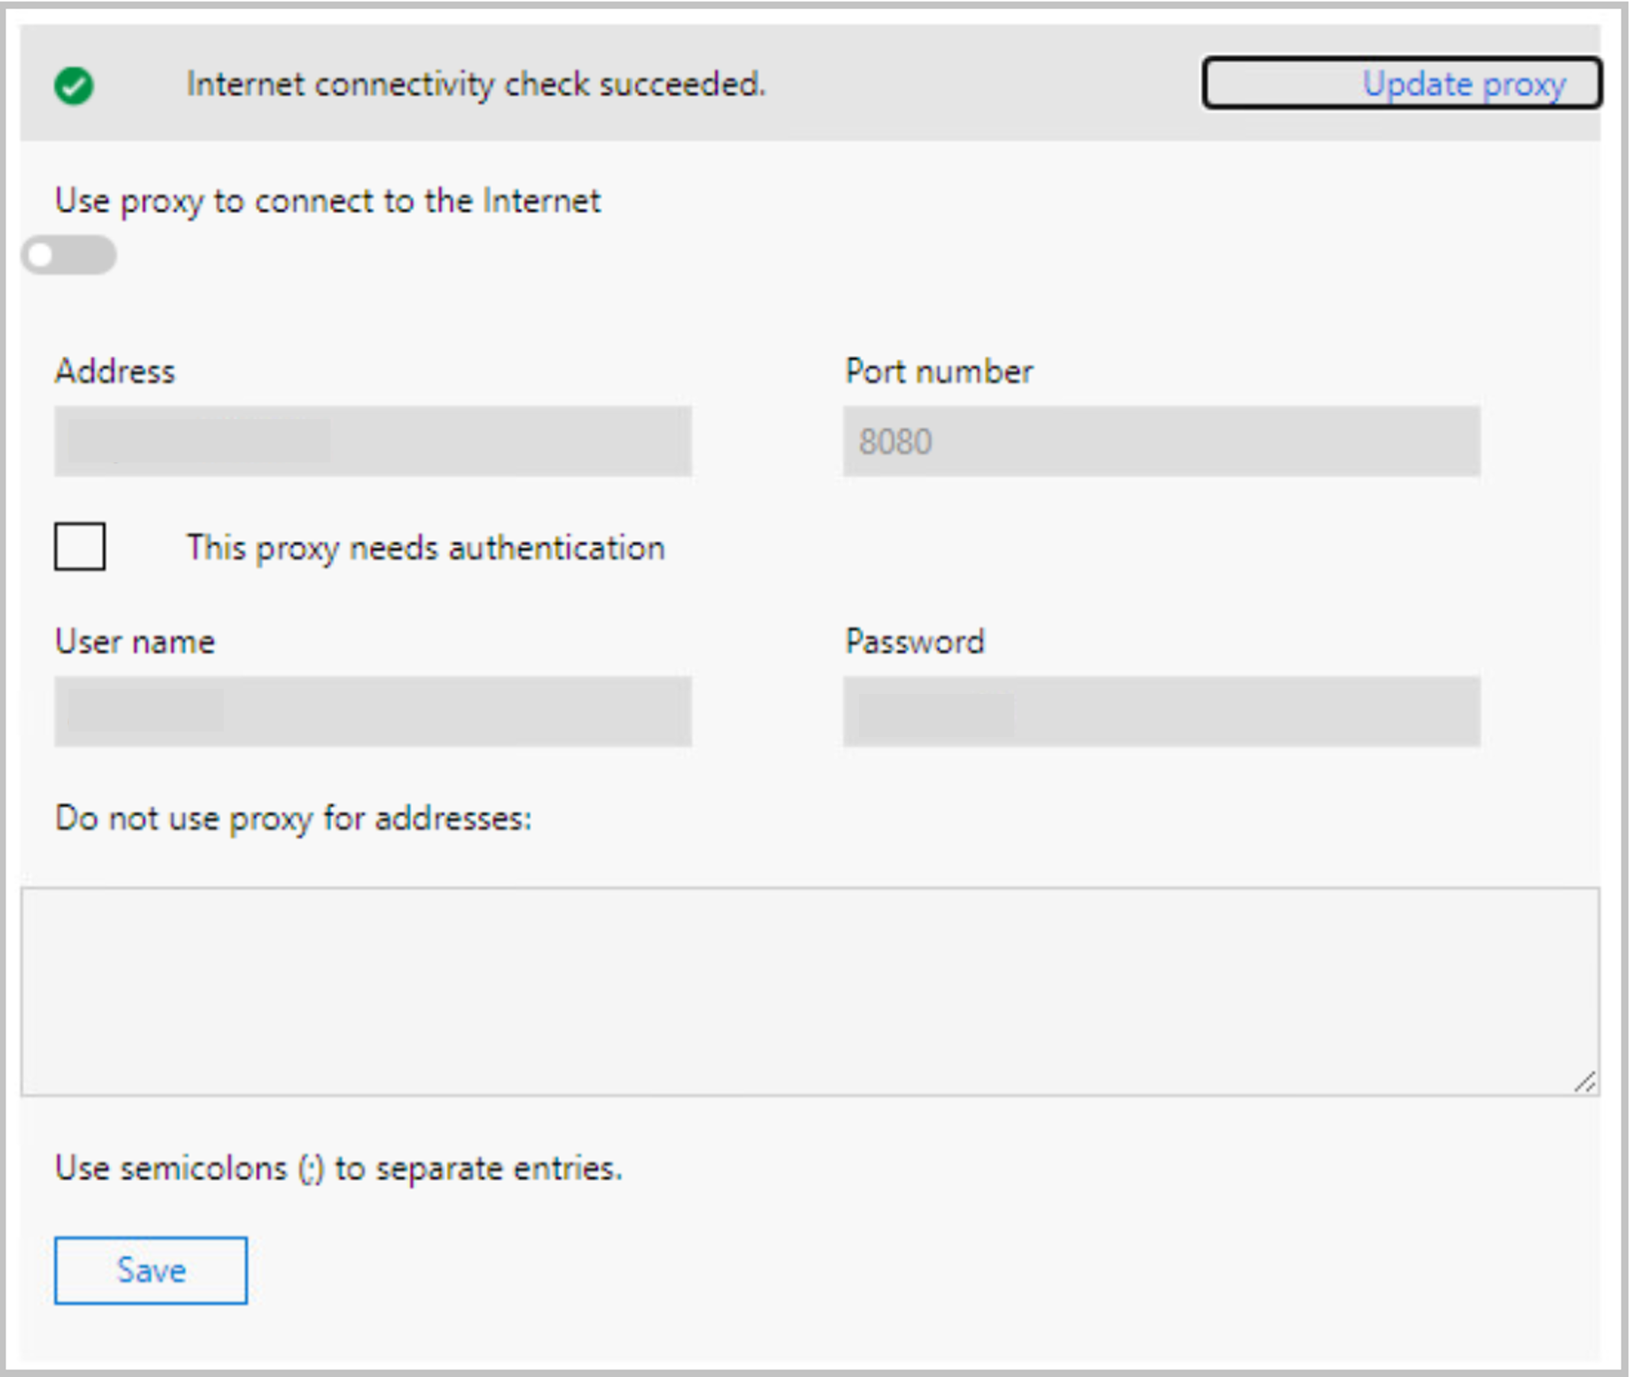Enable the use proxy toggle switch

click(x=69, y=255)
